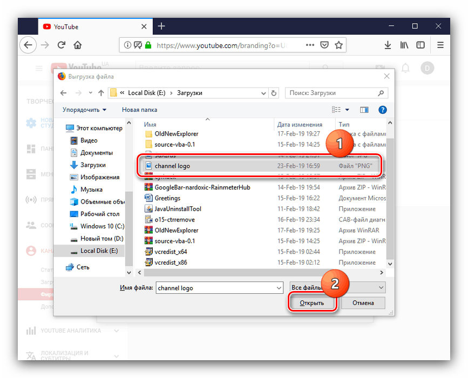This screenshot has height=378, width=468.
Task: Bookmark this page with star icon
Action: (339, 45)
